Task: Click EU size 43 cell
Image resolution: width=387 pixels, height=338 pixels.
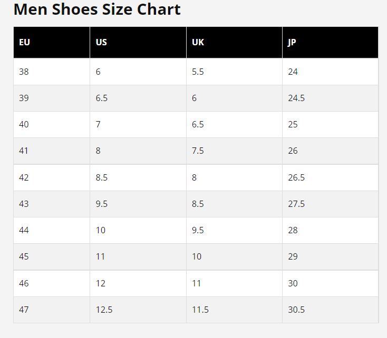Action: tap(52, 204)
